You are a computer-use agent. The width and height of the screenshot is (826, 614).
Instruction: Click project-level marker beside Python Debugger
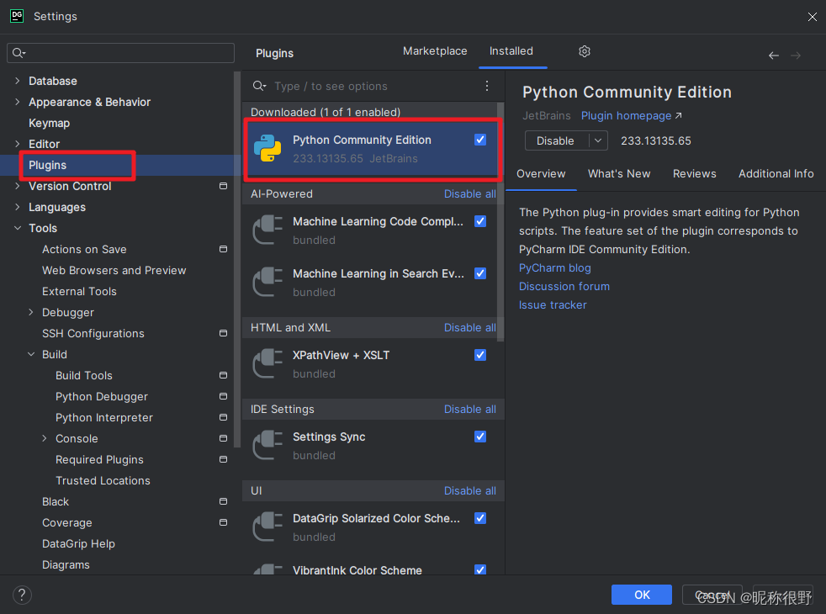[x=224, y=396]
